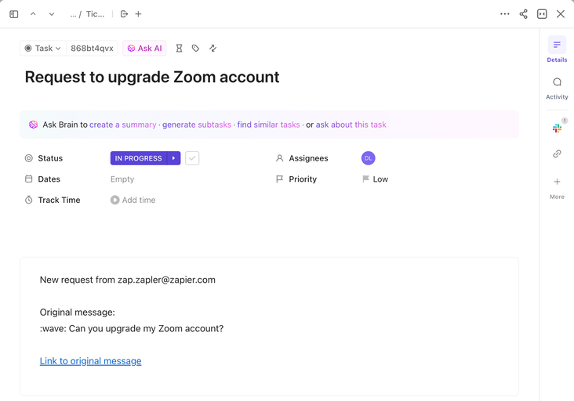Start the Add time tracker
The height and width of the screenshot is (401, 574).
[x=133, y=200]
